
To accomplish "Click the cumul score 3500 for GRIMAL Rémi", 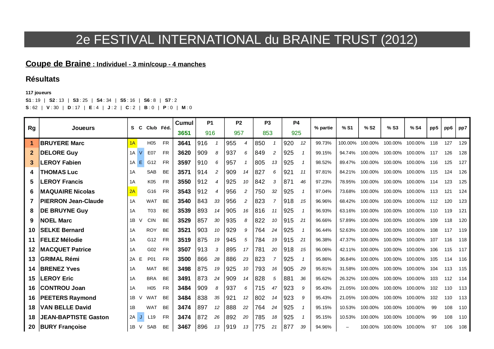I will point(184,259).
